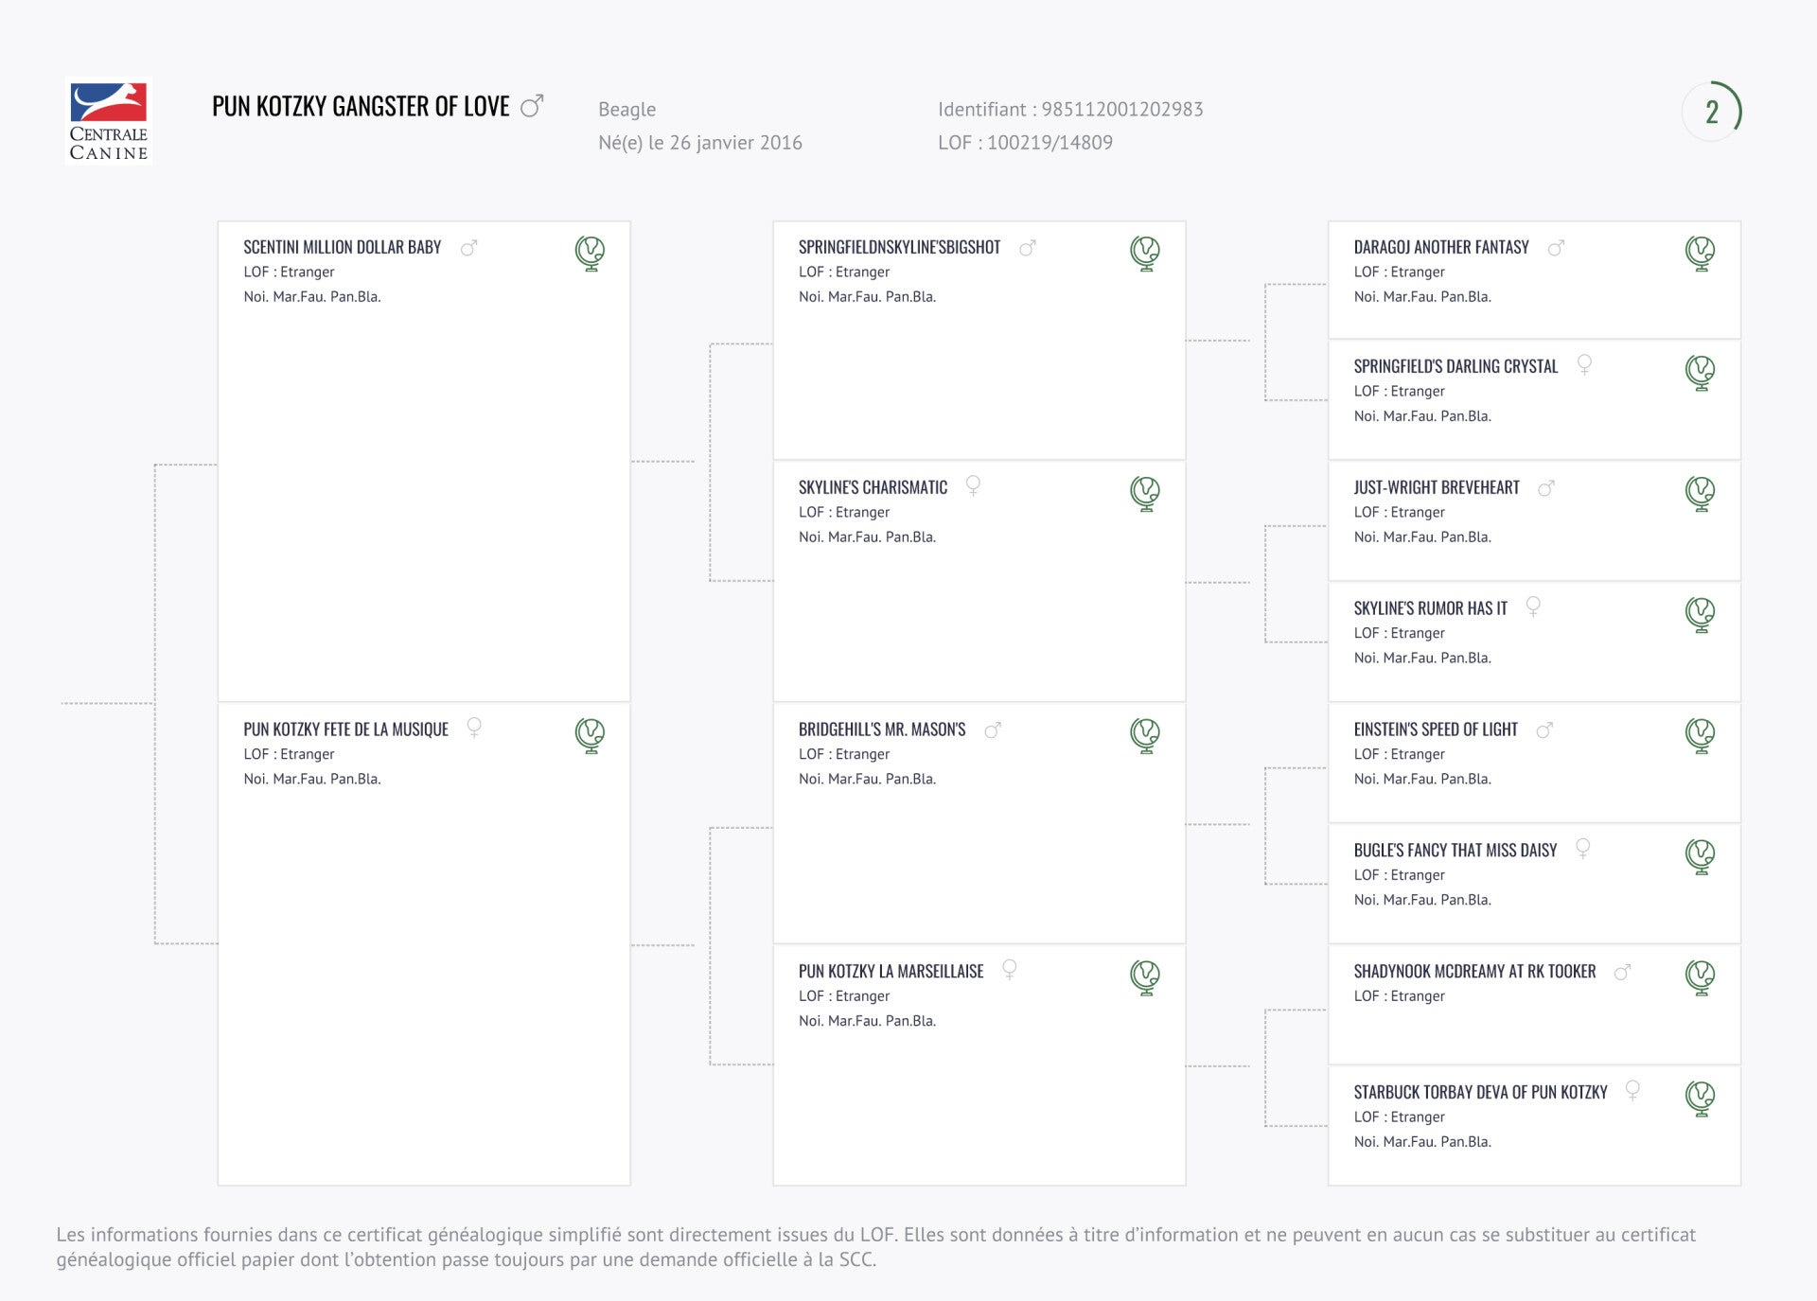
Task: Open Einstein's Speed Of Light entry
Action: pos(1435,730)
